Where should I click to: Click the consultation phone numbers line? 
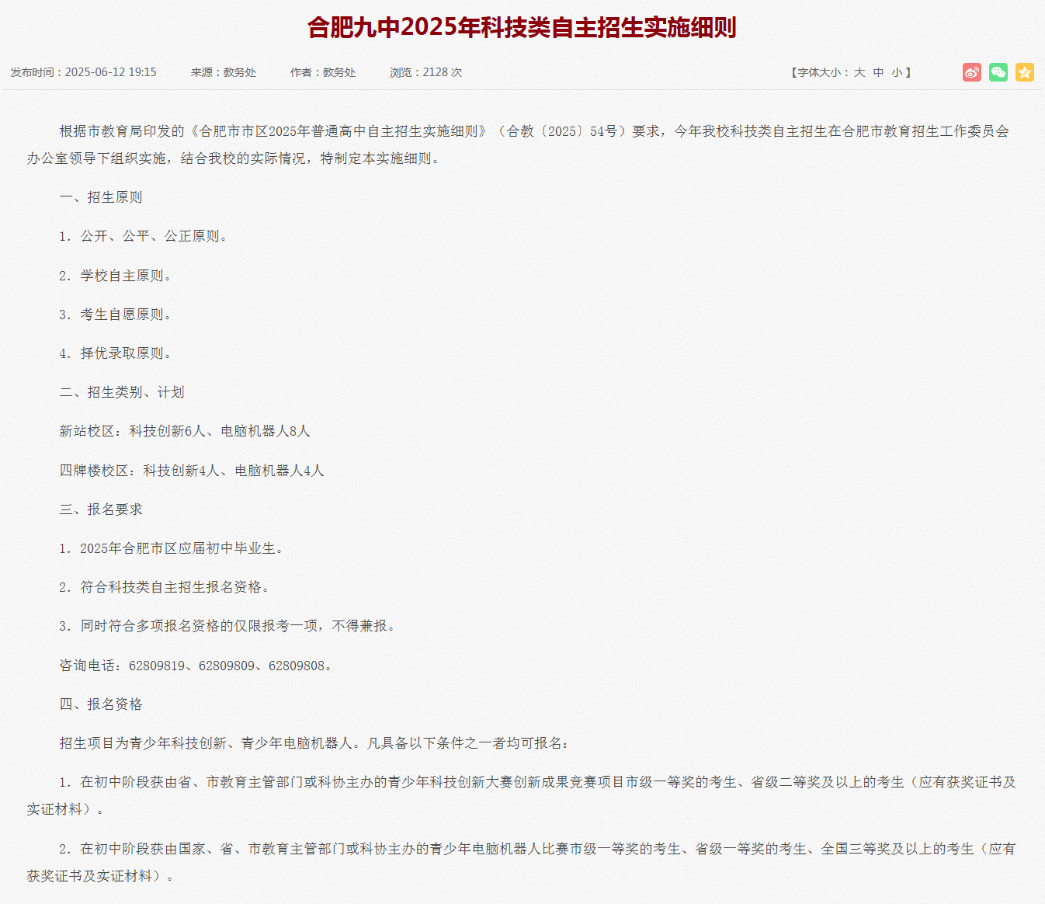coord(196,666)
